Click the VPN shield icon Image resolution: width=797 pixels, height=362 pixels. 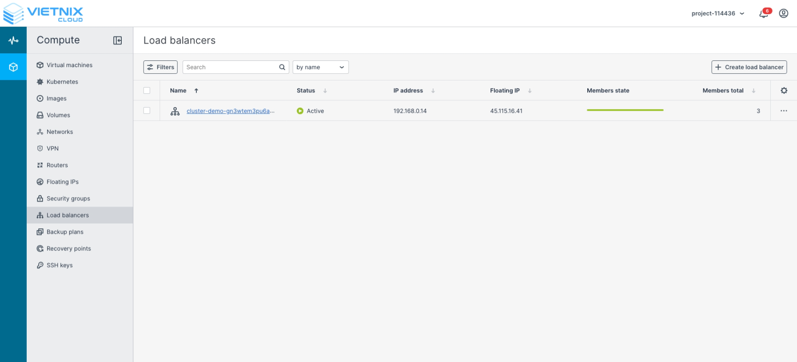pyautogui.click(x=40, y=148)
